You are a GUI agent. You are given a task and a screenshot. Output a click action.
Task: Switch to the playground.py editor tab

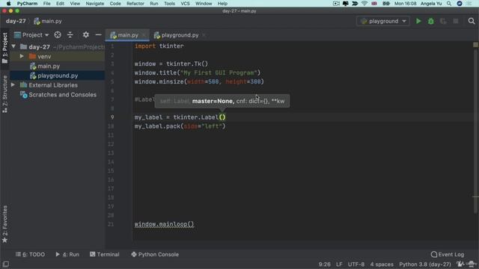(180, 35)
